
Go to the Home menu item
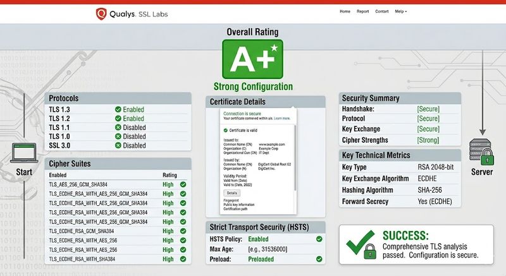(345, 11)
